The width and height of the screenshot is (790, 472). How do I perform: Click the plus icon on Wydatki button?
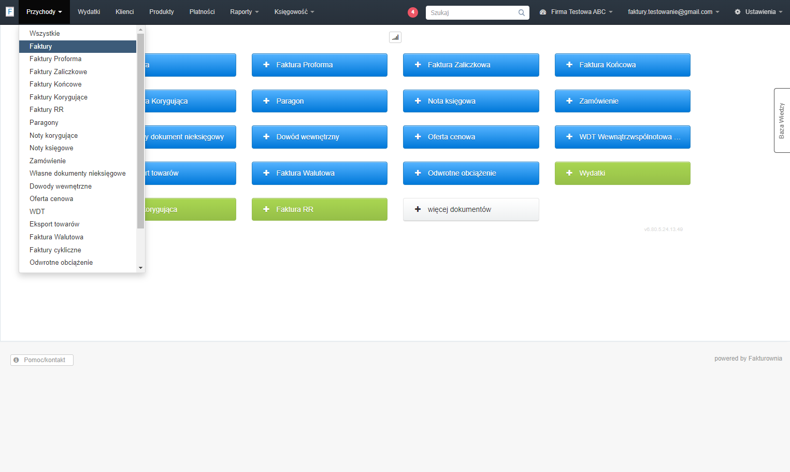[569, 173]
